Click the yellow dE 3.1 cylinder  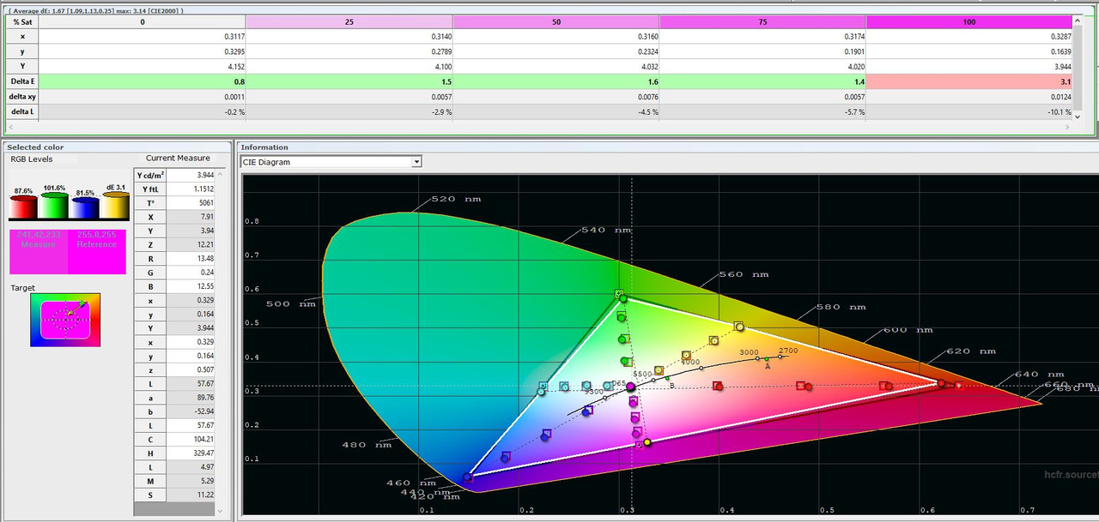click(x=114, y=207)
